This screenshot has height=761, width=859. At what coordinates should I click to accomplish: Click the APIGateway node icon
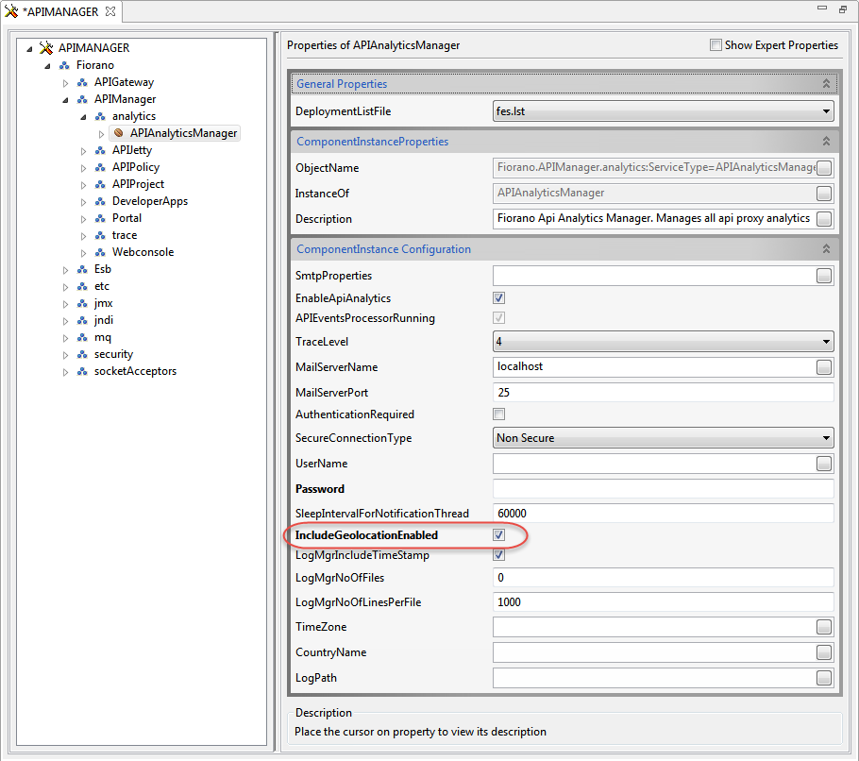(83, 82)
